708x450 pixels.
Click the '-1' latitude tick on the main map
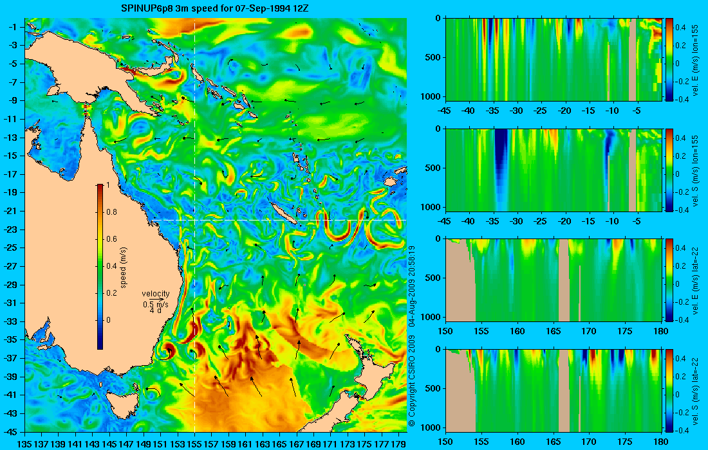[13, 27]
